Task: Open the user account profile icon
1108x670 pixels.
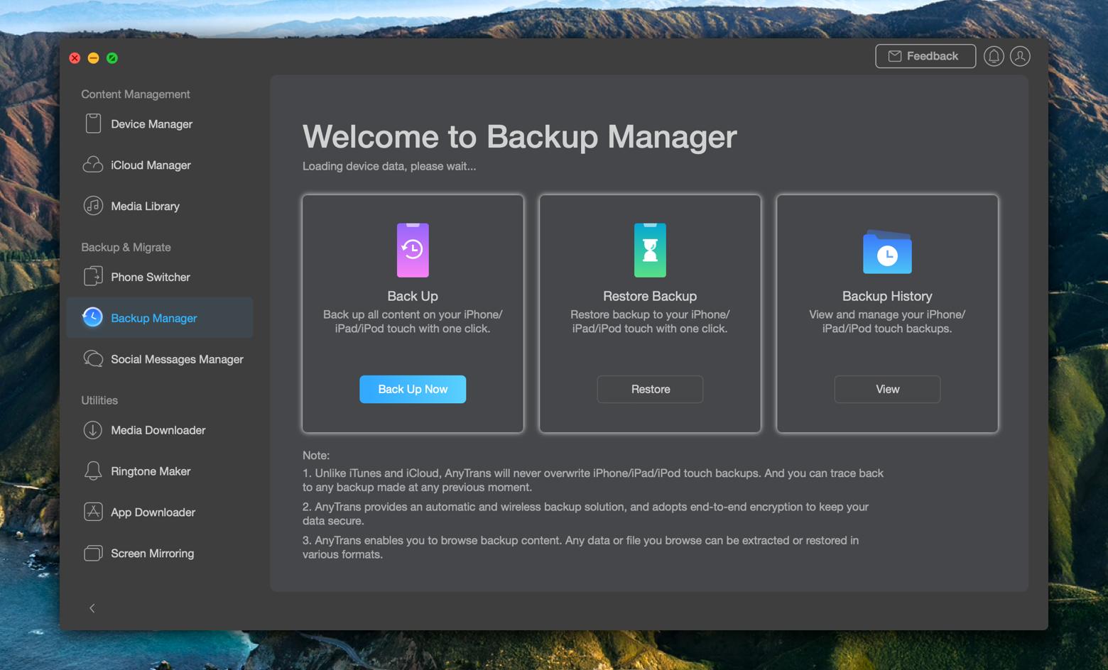Action: point(1020,56)
